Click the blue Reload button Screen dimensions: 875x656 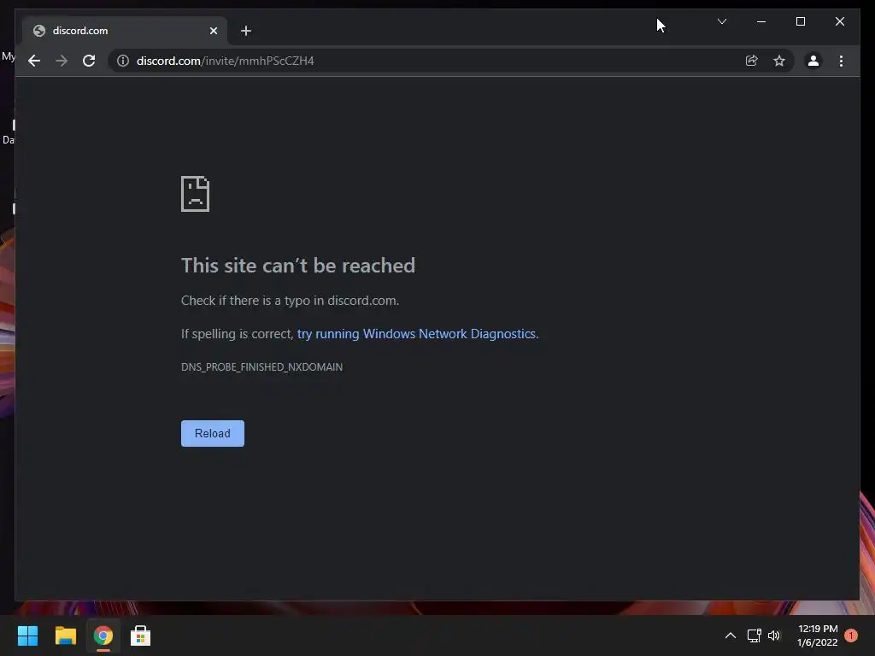(213, 433)
